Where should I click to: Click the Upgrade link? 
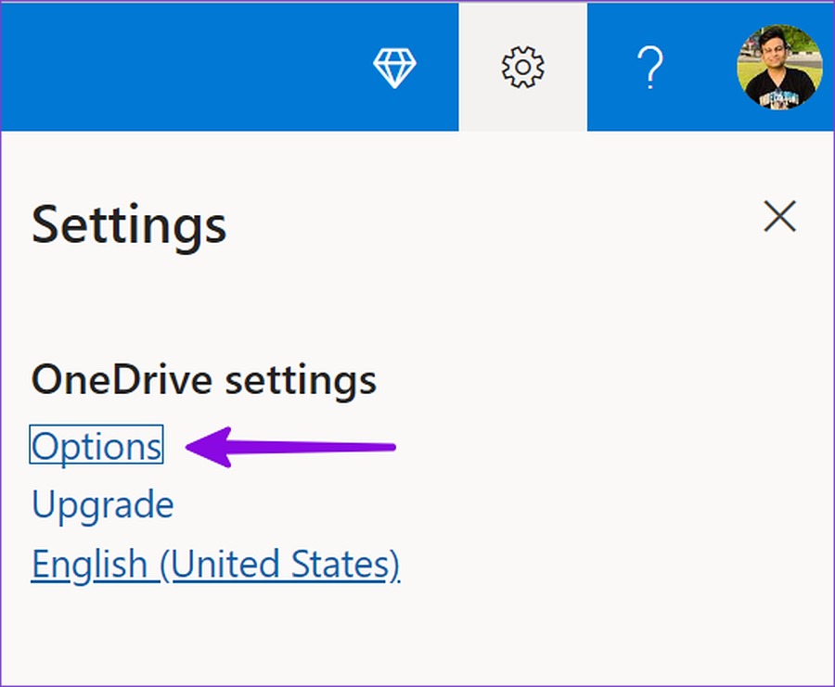click(x=103, y=504)
